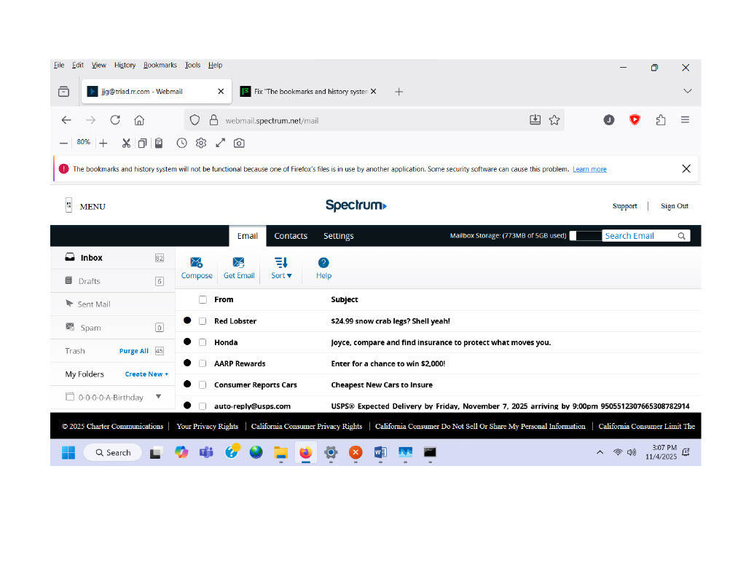Tick the AARP Rewards email checkbox
746x576 pixels.
203,363
